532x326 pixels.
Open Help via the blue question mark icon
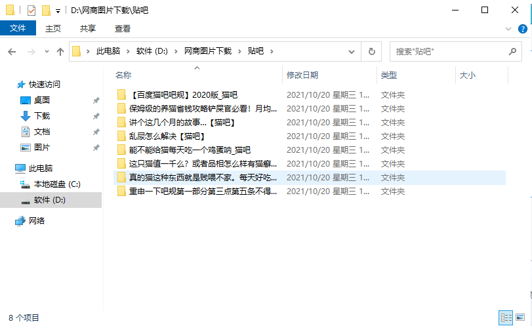[x=523, y=29]
